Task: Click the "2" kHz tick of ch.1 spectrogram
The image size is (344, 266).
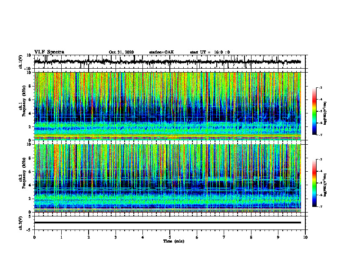Action: point(30,126)
